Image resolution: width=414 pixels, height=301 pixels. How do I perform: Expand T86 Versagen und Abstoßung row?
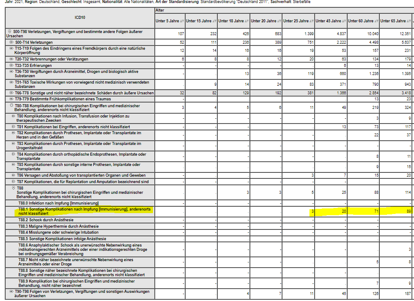14,175
